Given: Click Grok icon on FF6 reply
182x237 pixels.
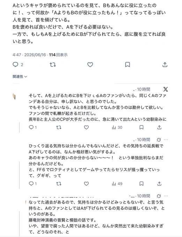Looking at the screenshot, I should point(159,140).
